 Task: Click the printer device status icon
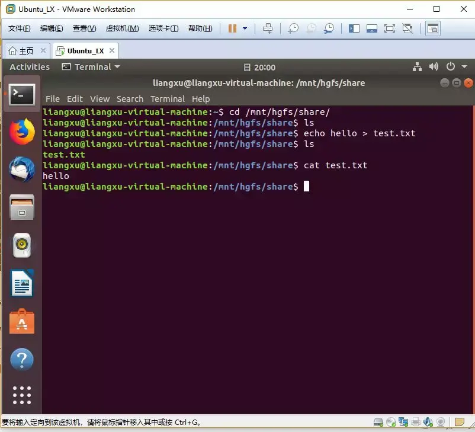[416, 422]
